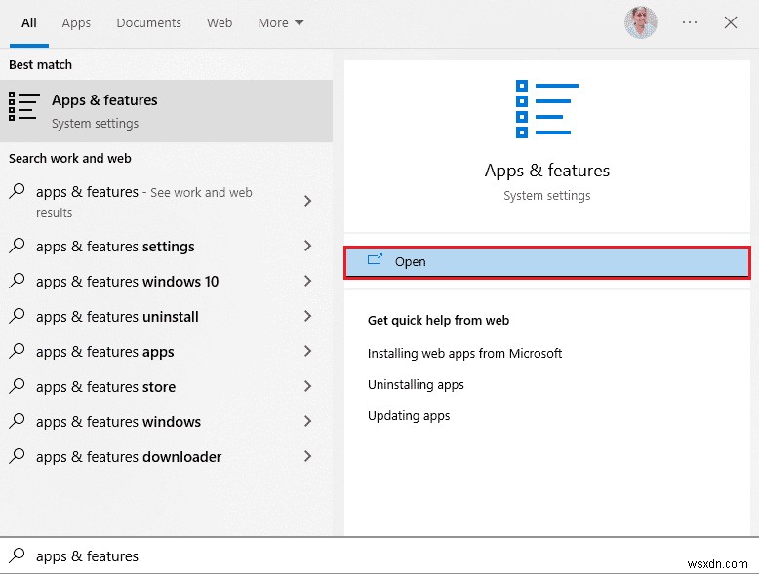Screen dimensions: 759x574
Task: Switch to the Web tab
Action: [220, 22]
